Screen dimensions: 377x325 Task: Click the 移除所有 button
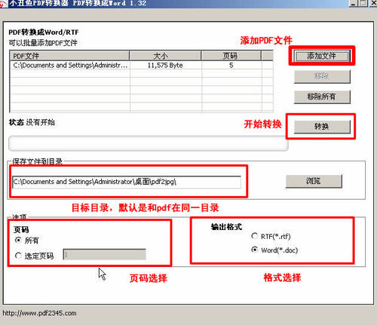point(322,97)
